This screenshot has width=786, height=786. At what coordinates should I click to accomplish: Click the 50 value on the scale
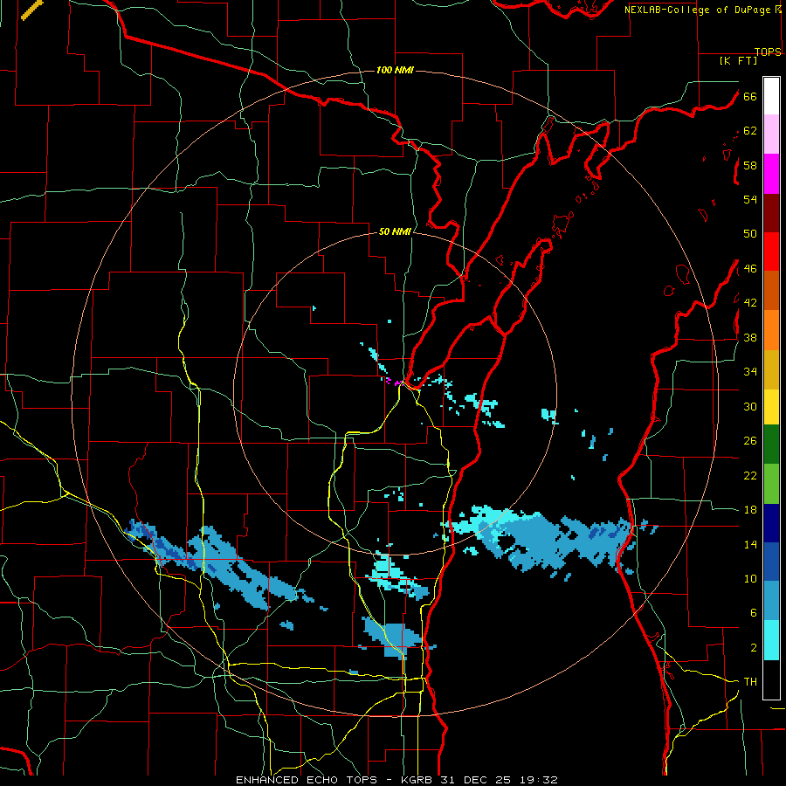[750, 234]
